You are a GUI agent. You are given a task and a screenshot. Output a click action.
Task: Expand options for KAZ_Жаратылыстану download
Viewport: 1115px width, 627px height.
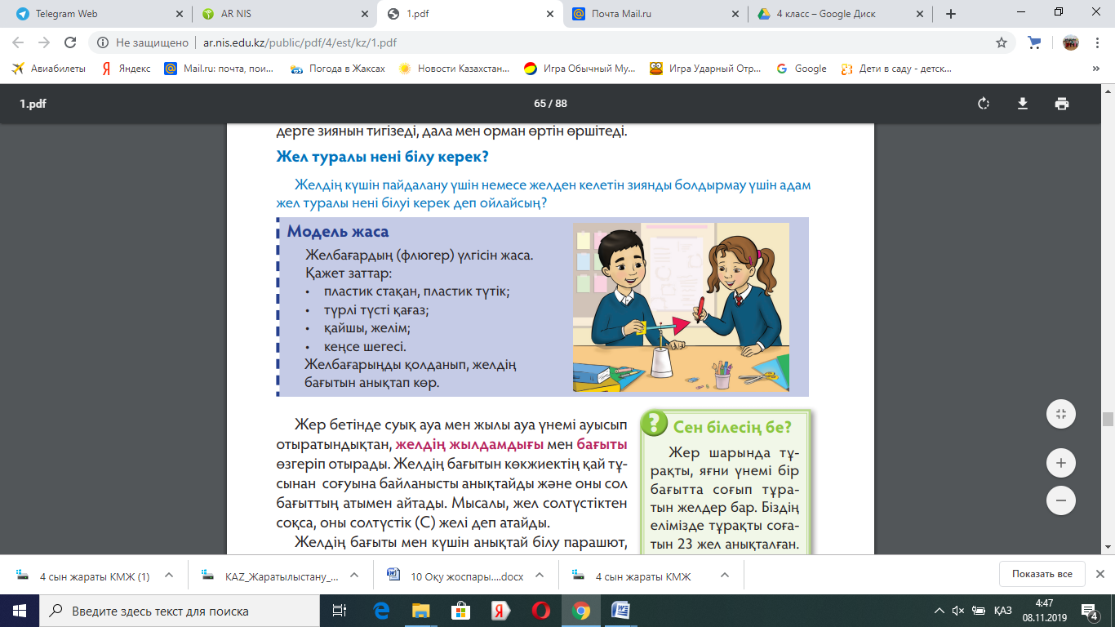click(x=354, y=575)
